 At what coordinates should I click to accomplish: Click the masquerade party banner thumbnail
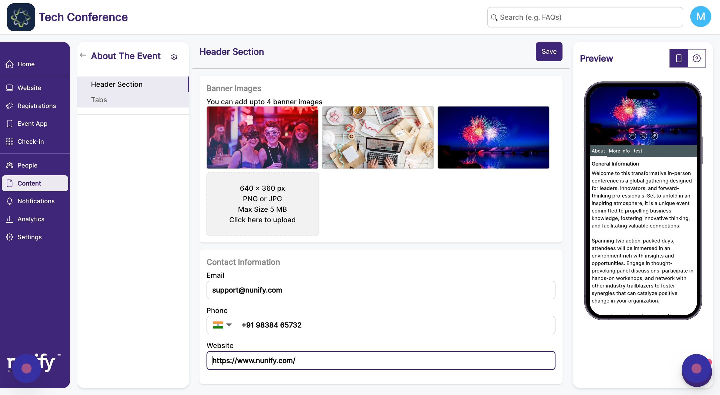pyautogui.click(x=262, y=137)
